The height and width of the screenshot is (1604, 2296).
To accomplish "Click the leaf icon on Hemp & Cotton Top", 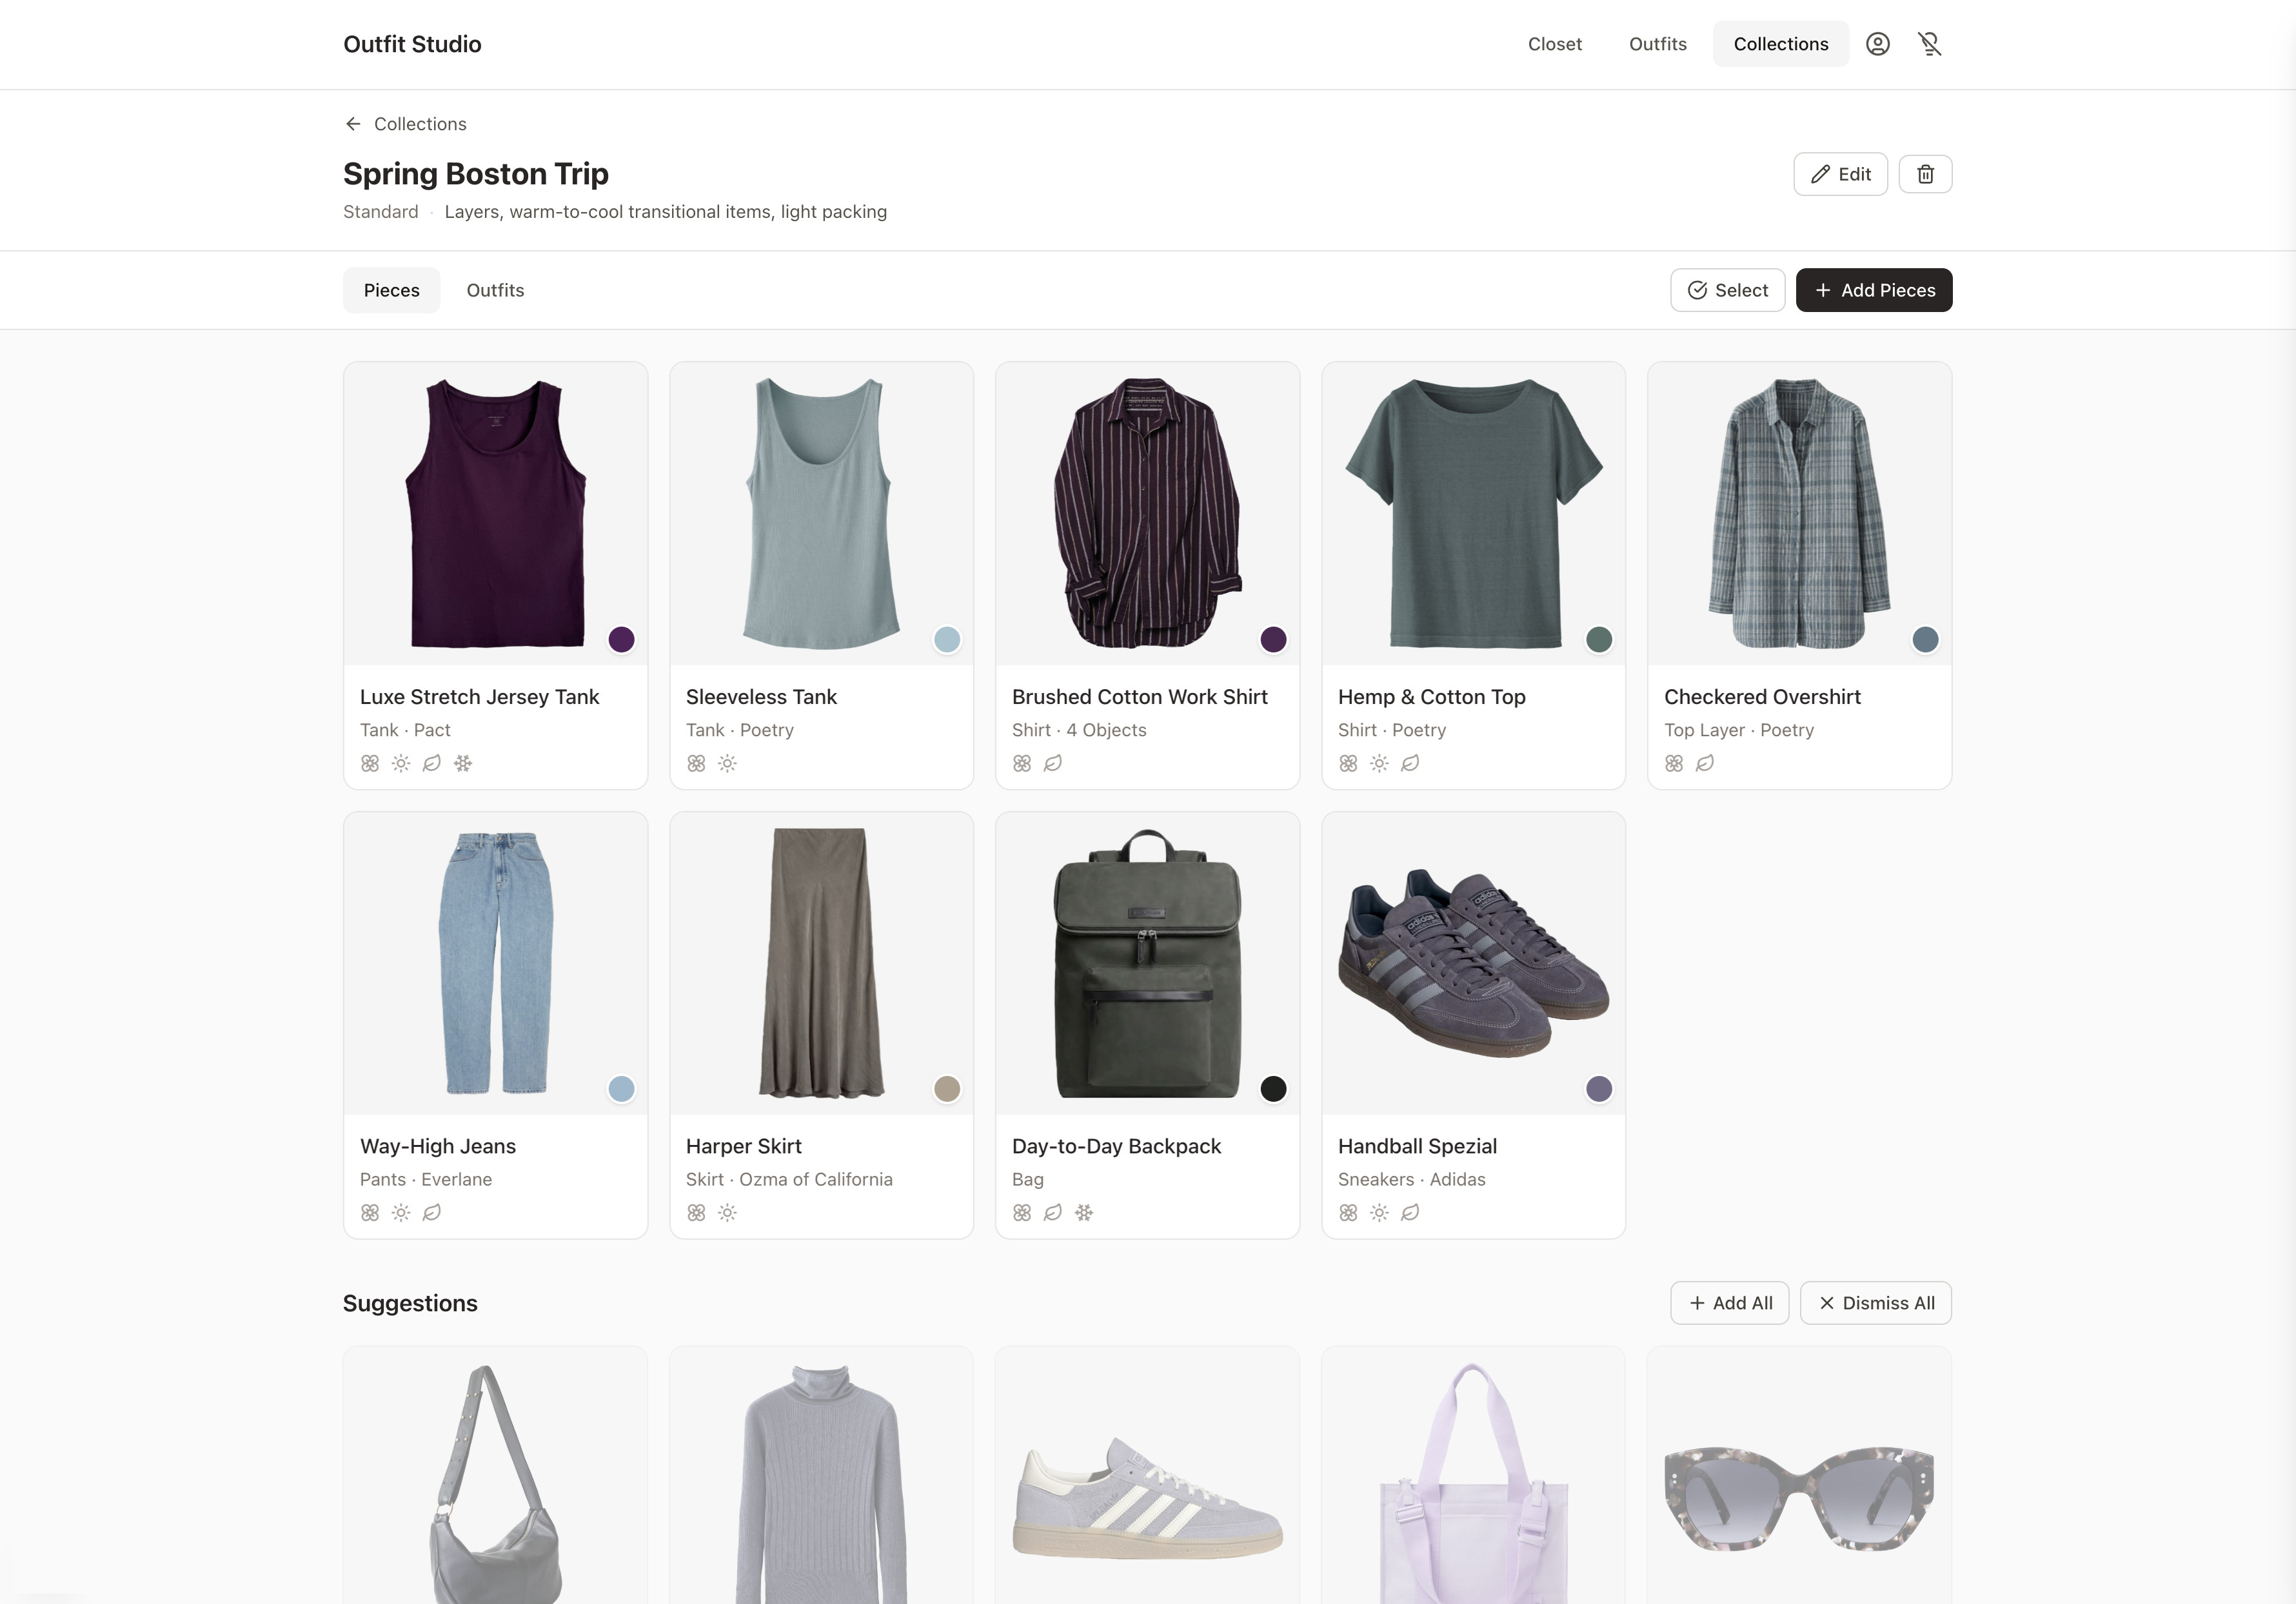I will coord(1410,763).
